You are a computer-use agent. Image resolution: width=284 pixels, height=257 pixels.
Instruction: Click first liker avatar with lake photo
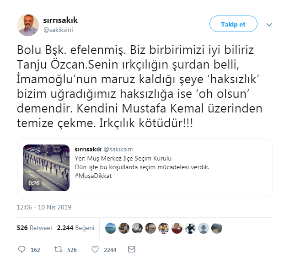pyautogui.click(x=111, y=228)
